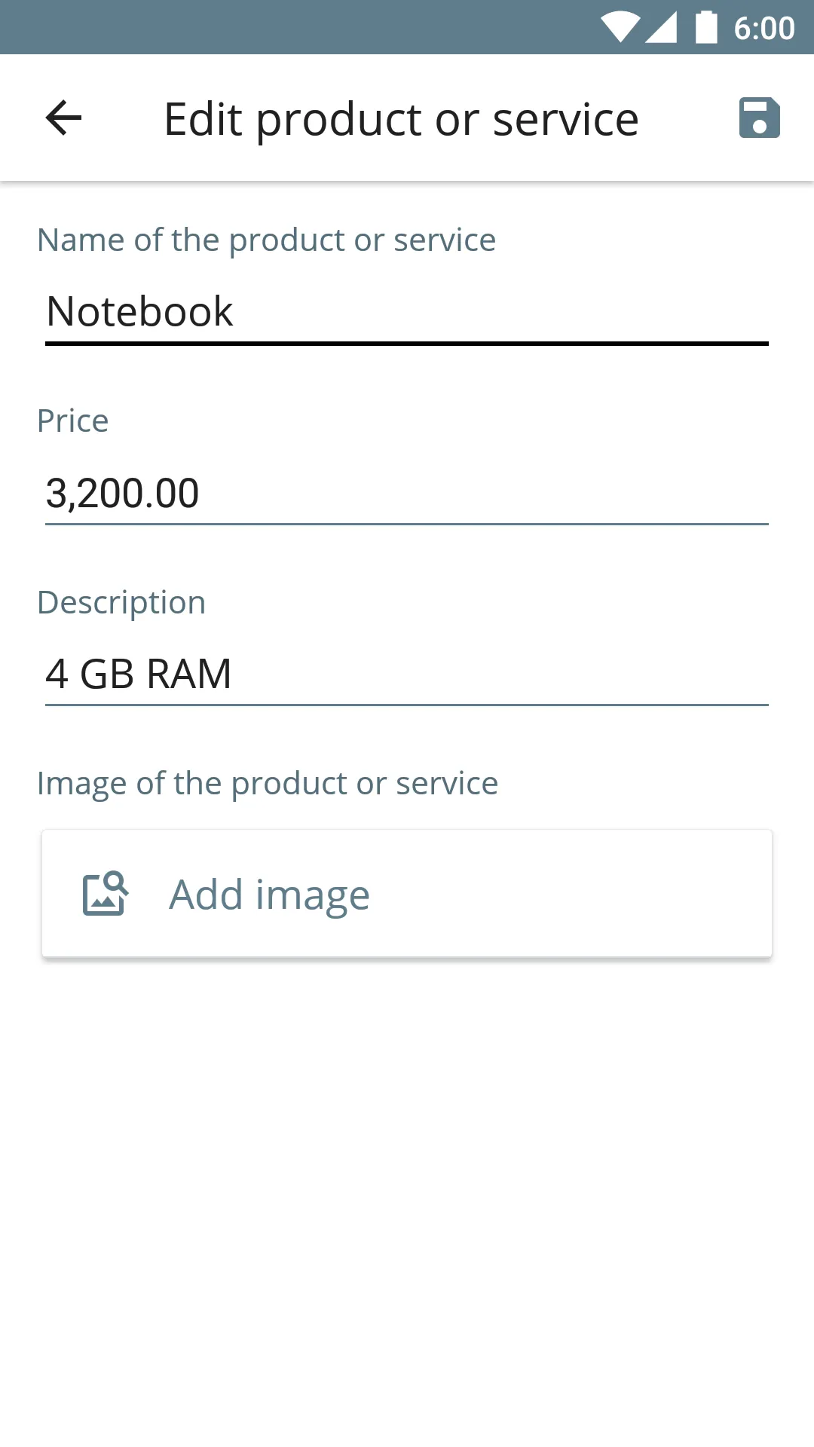Click the "Description" label
Screen dimensions: 814x1447
pos(121,603)
